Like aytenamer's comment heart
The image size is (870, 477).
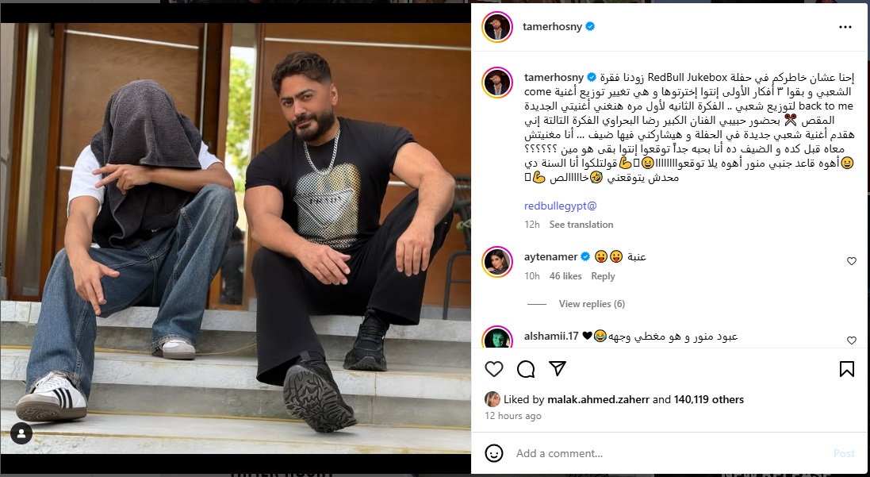tap(851, 261)
